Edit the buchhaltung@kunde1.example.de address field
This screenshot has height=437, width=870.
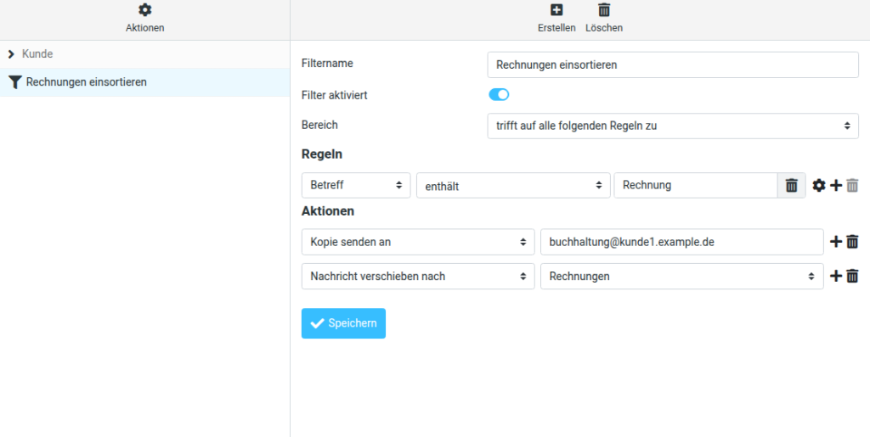682,242
